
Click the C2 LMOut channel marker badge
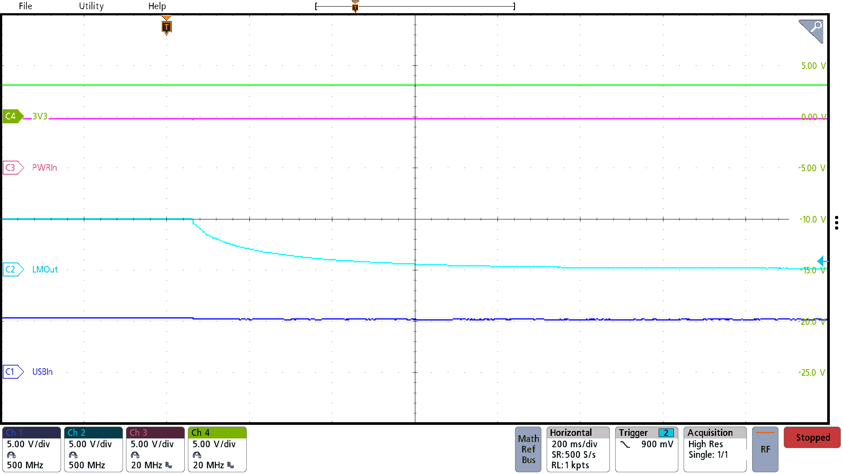click(12, 269)
